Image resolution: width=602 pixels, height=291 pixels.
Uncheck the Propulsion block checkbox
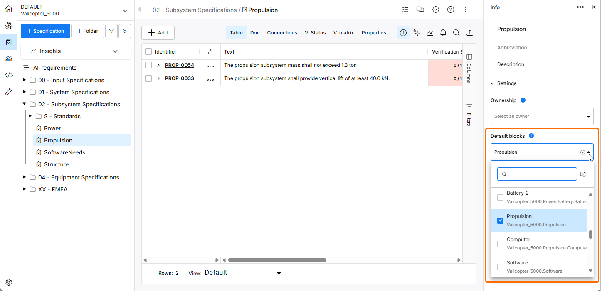pyautogui.click(x=501, y=220)
